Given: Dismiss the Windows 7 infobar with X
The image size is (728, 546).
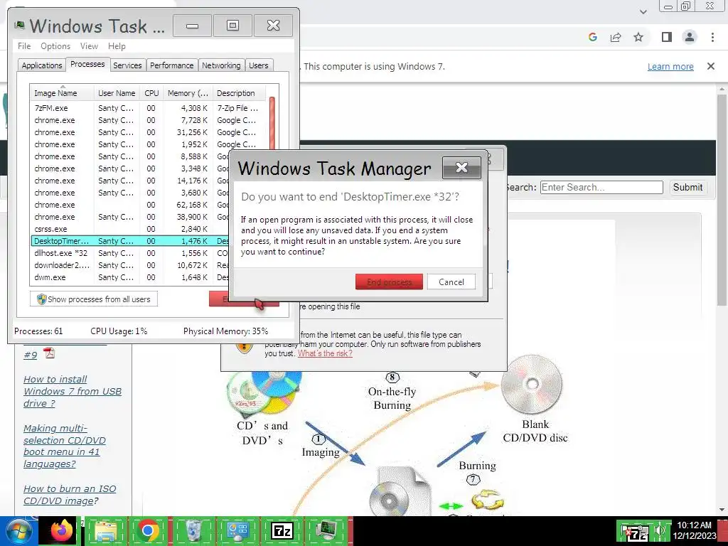Looking at the screenshot, I should click(711, 66).
